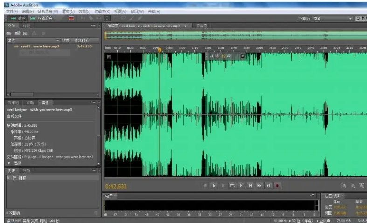Switch to the 视频 tab beside History

26,171
